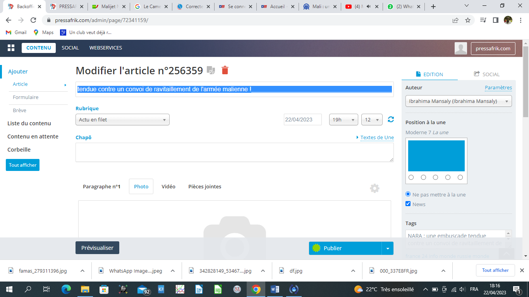
Task: Open the Paramètres link
Action: coord(498,88)
